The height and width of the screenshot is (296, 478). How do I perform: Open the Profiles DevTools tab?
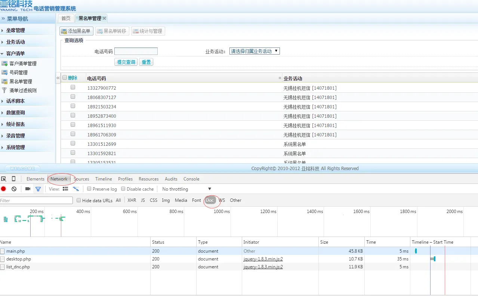126,179
